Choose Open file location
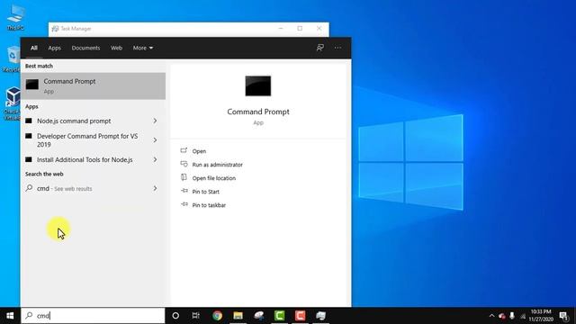The width and height of the screenshot is (576, 324). point(214,178)
